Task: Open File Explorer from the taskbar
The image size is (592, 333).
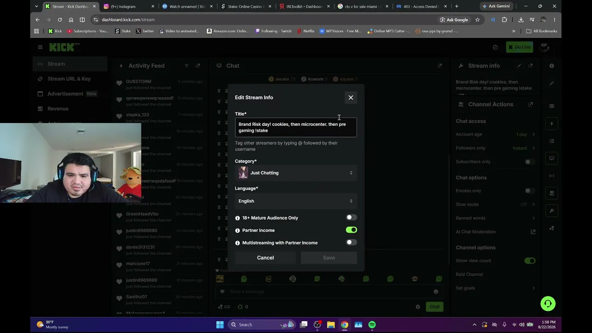Action: [x=331, y=325]
